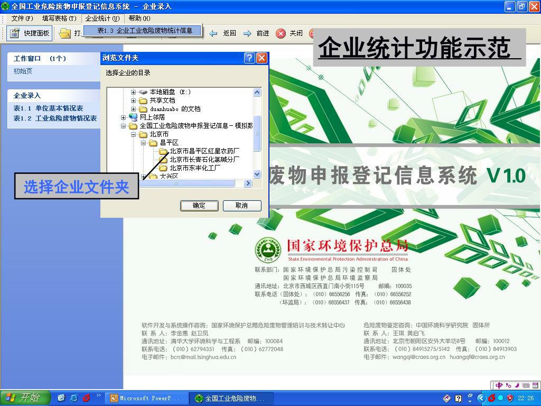
Task: Click the red 关闭 close icon in toolbar
Action: [281, 33]
